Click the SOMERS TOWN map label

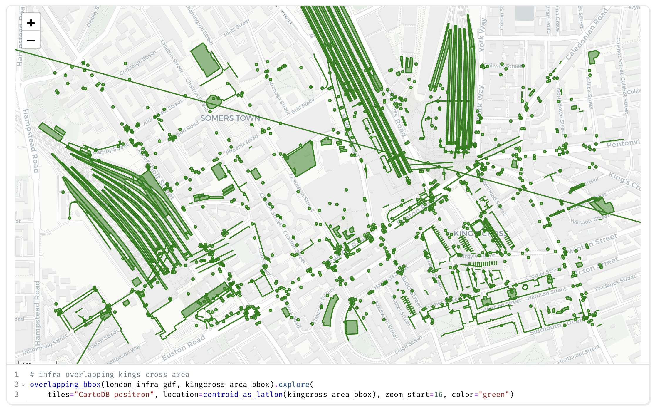[230, 118]
